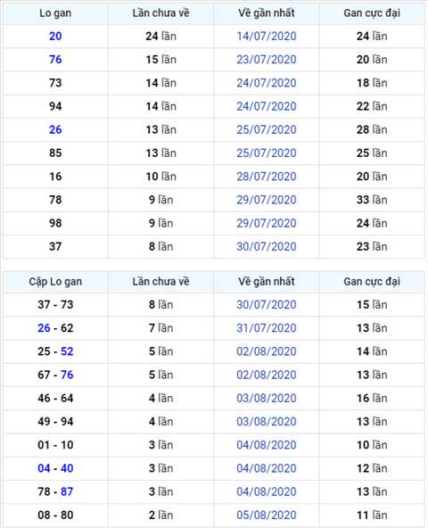Open the date link 14/07/2020
Image resolution: width=428 pixels, height=528 pixels.
266,36
